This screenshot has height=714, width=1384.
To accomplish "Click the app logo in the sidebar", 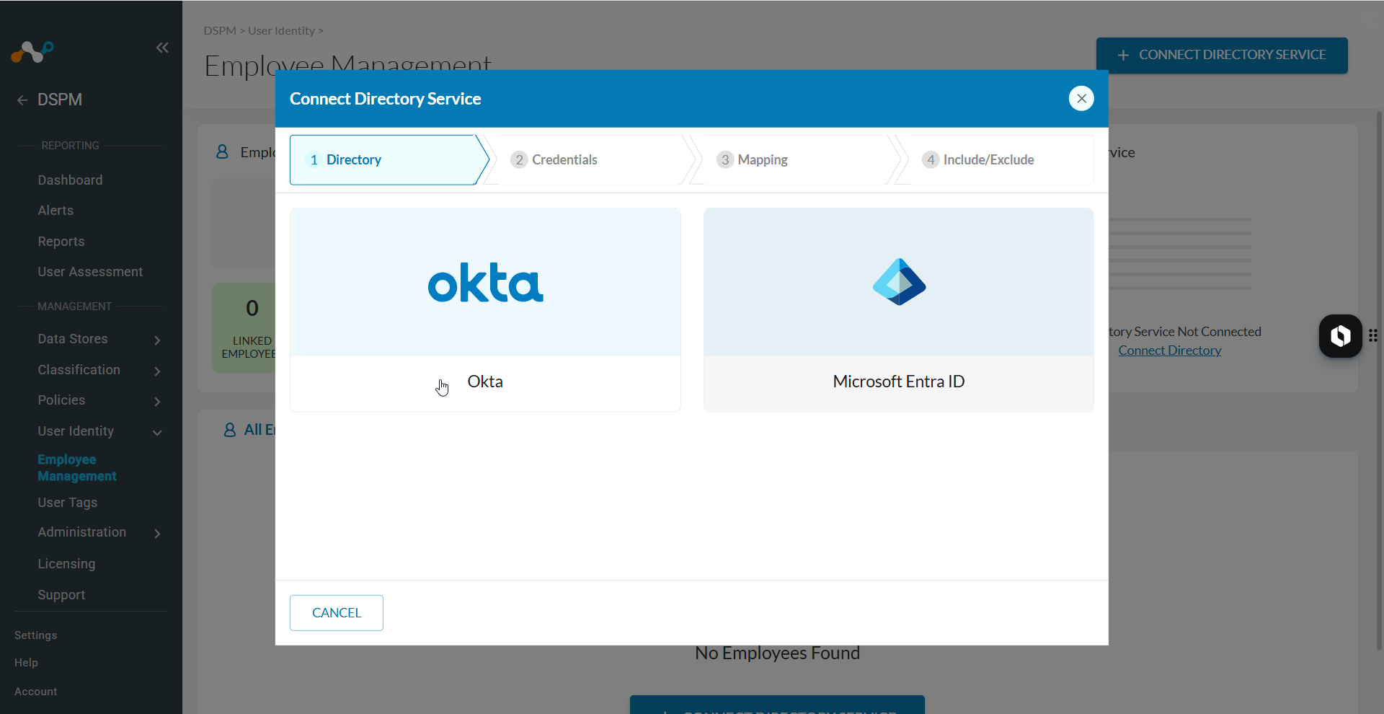I will 32,52.
